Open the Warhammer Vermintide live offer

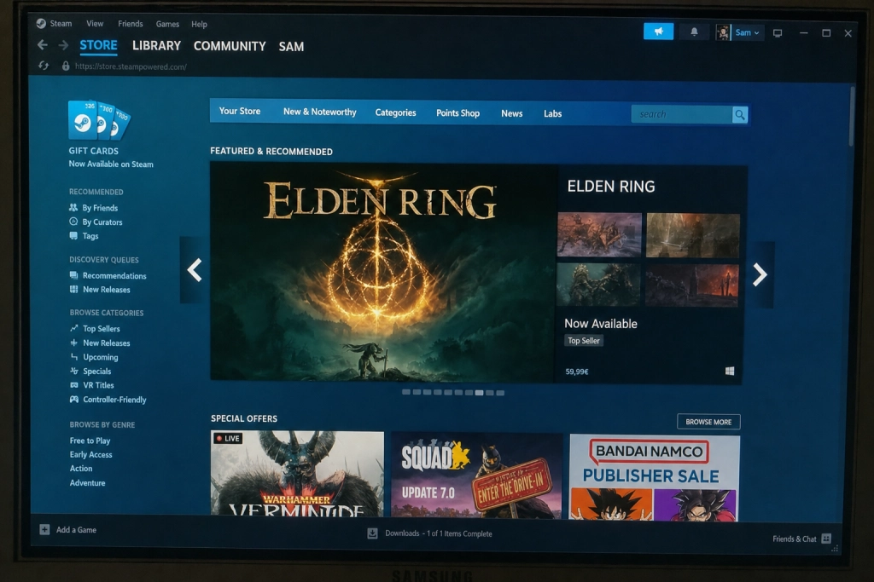click(x=297, y=474)
